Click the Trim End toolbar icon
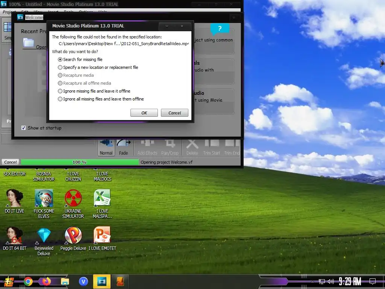This screenshot has width=385, height=289. coord(232,147)
